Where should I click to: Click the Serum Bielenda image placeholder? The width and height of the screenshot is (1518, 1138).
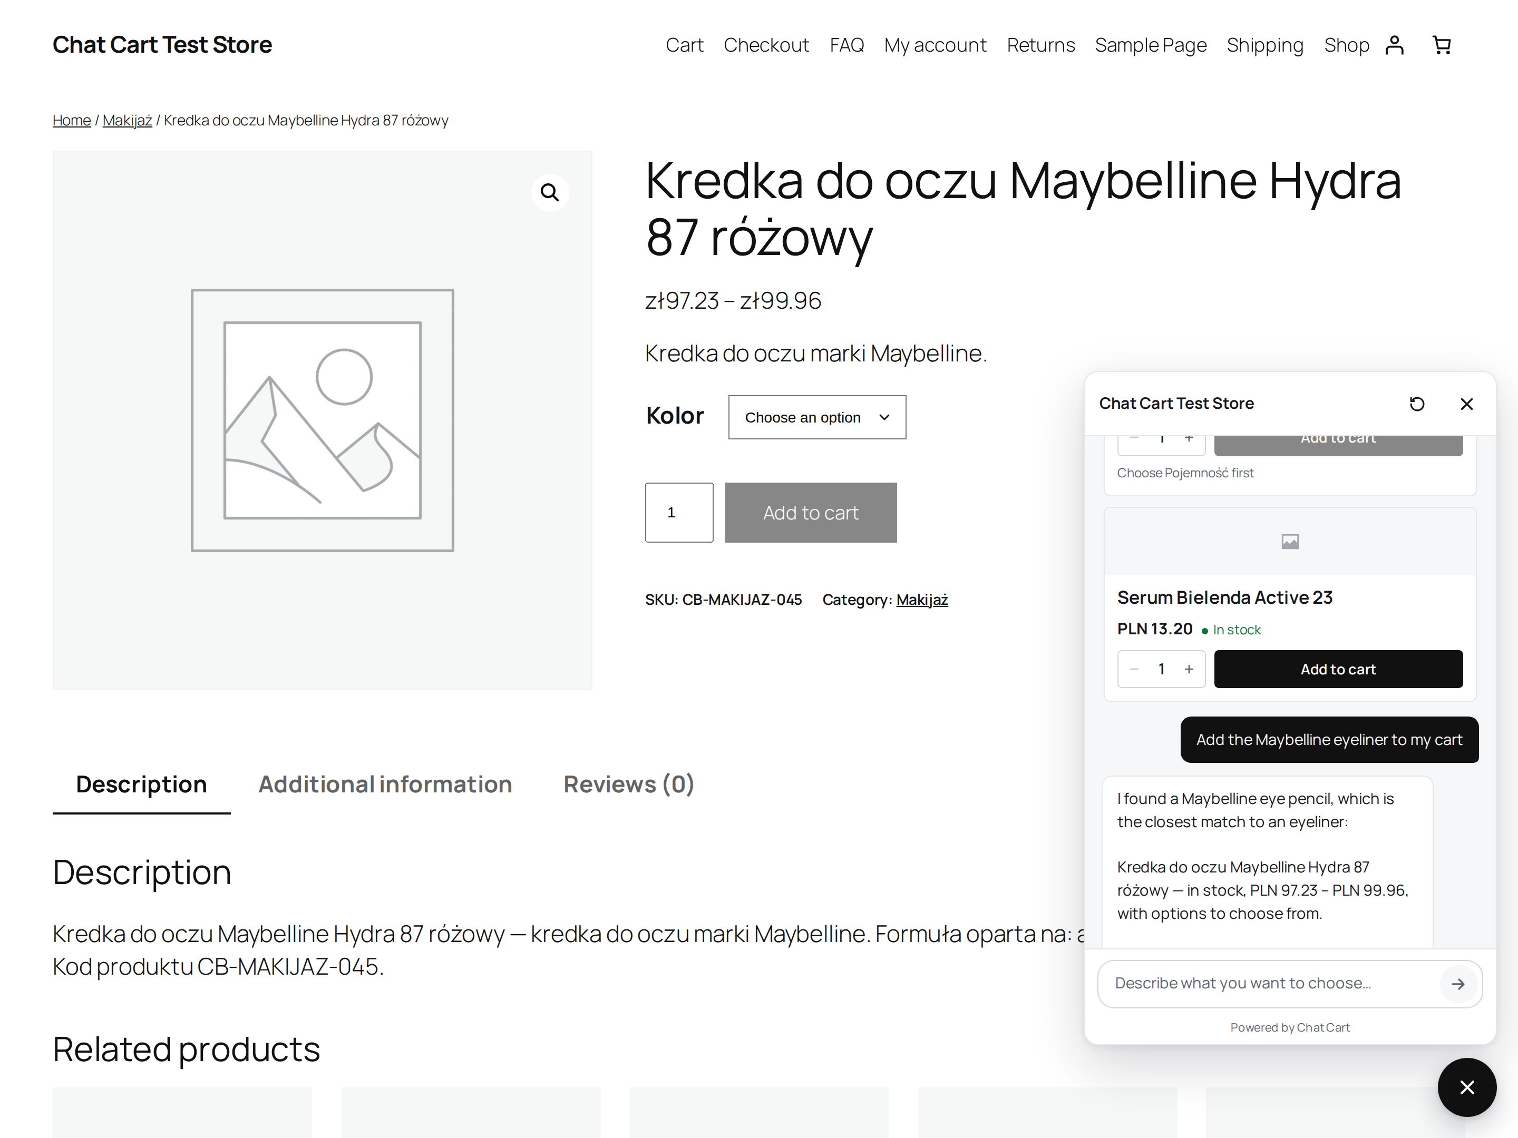pos(1289,542)
